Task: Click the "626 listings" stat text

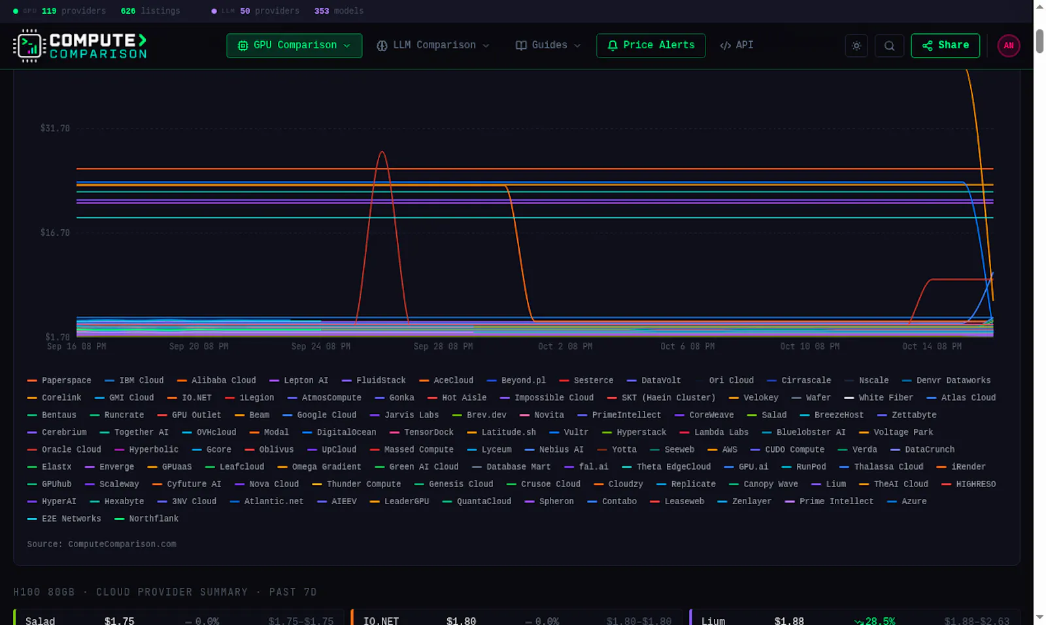Action: tap(150, 11)
